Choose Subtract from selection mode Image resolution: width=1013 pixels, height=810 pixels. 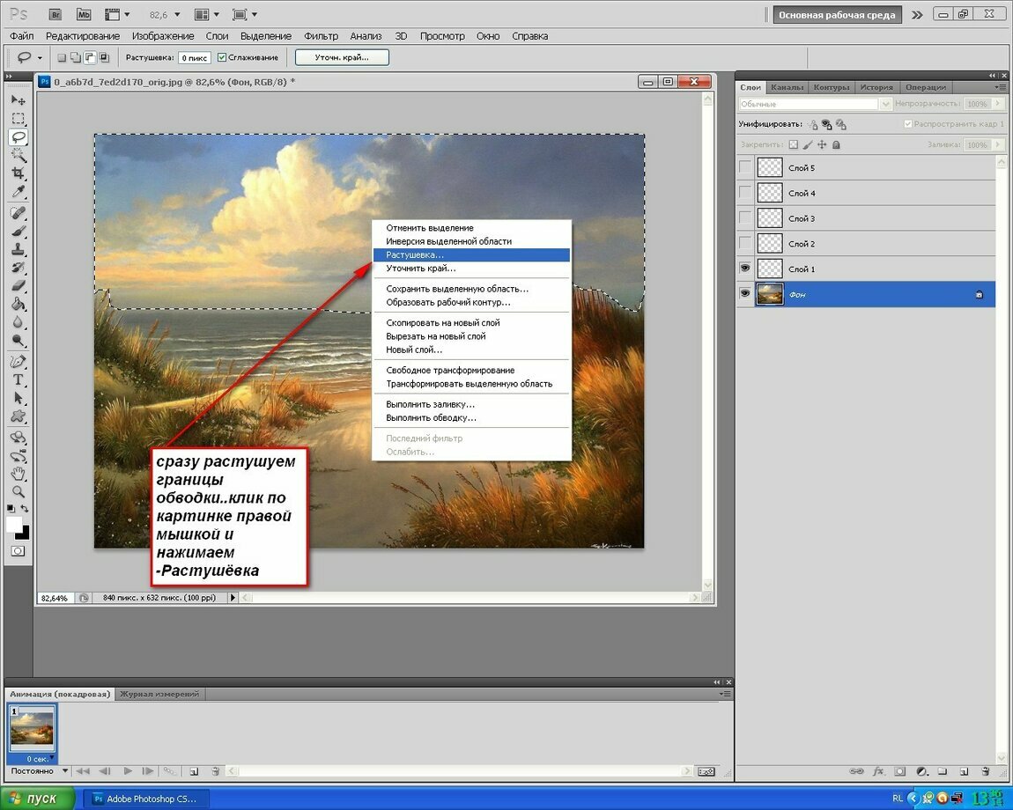tap(90, 57)
